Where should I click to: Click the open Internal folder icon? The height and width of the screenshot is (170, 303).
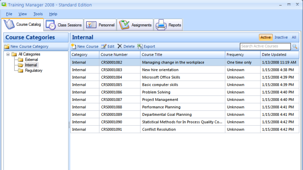[x=21, y=65]
